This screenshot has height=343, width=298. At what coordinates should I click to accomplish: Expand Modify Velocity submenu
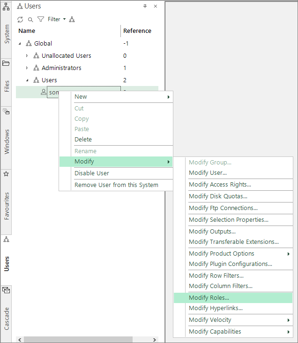233,320
